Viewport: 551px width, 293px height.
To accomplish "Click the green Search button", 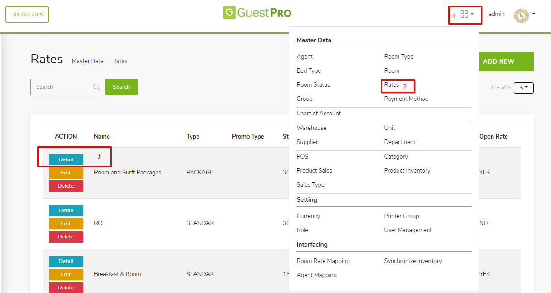I will 121,87.
